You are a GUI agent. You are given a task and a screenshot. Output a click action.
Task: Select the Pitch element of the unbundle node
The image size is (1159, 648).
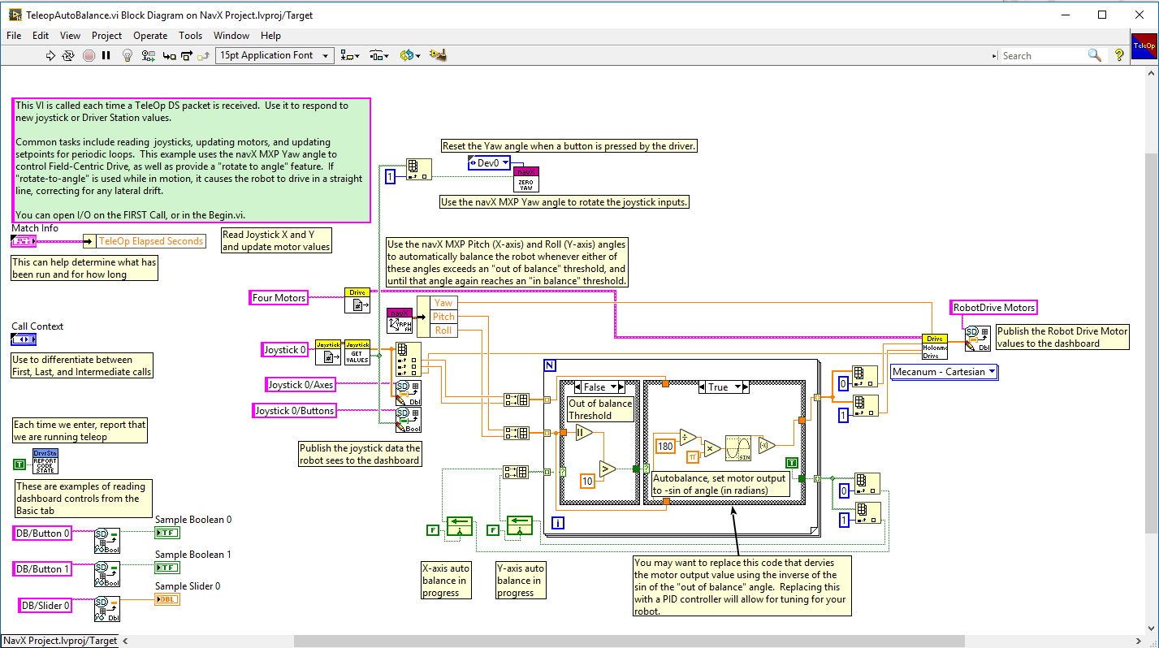(x=443, y=317)
